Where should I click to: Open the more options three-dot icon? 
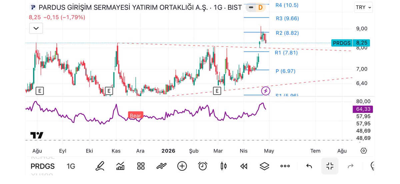tap(285, 166)
